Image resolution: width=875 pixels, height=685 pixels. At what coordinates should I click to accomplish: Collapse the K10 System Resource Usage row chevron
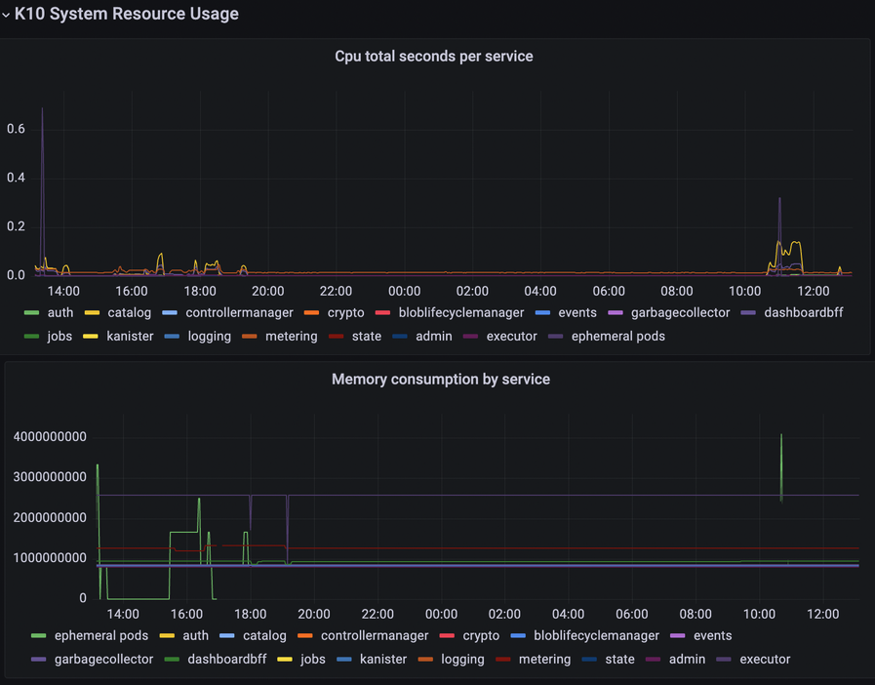point(6,15)
